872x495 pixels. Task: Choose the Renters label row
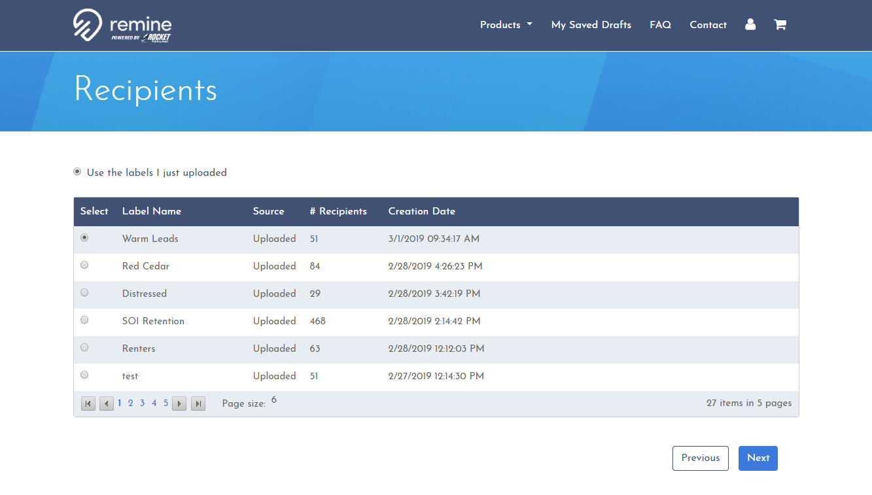(84, 347)
